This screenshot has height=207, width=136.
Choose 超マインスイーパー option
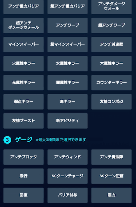67,45
